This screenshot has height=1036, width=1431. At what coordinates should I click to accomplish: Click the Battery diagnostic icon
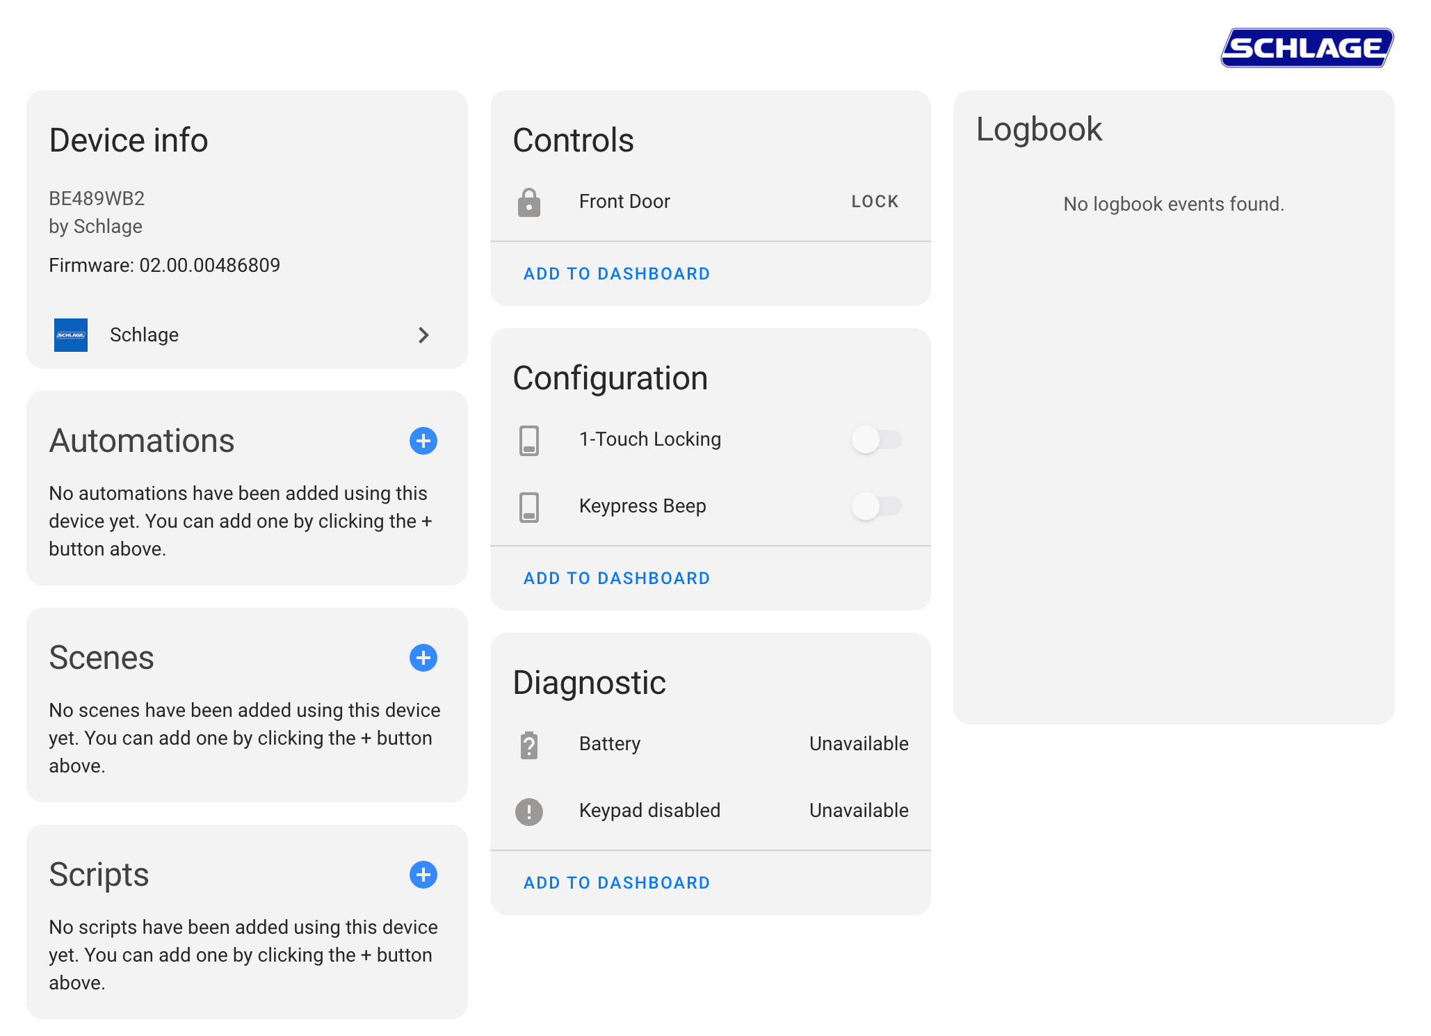pos(530,744)
